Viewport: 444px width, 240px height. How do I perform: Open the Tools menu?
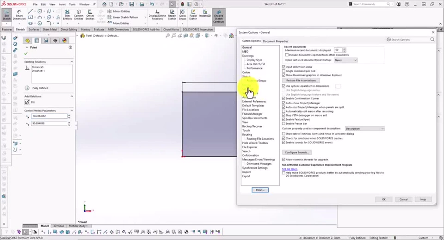72,4
